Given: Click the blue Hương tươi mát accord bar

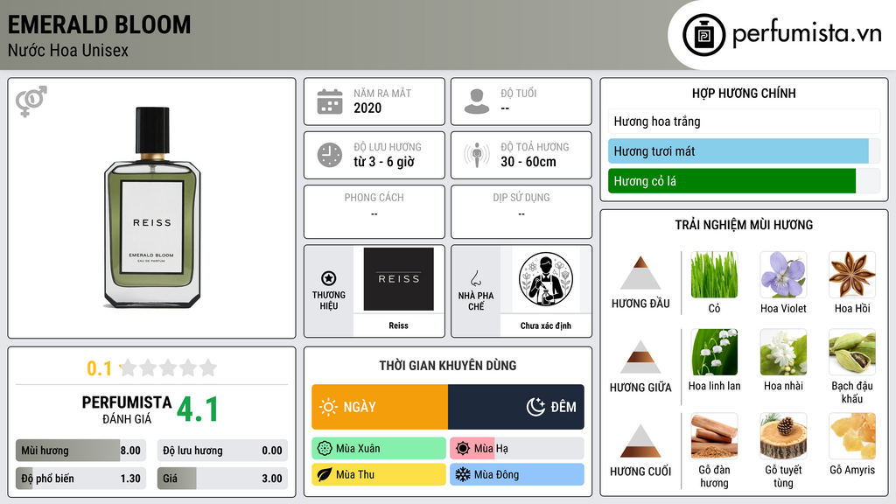Looking at the screenshot, I should click(x=744, y=151).
